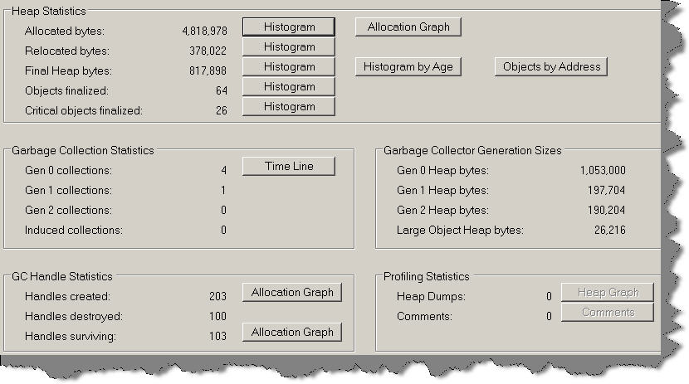Select Allocated bytes value 4,818,978
Image resolution: width=689 pixels, height=384 pixels.
pos(205,32)
